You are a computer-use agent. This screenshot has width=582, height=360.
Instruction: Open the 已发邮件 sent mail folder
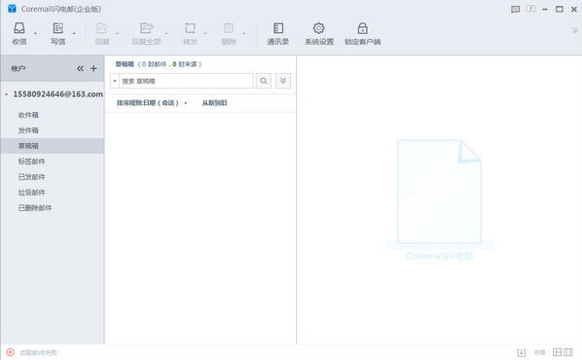pyautogui.click(x=31, y=177)
